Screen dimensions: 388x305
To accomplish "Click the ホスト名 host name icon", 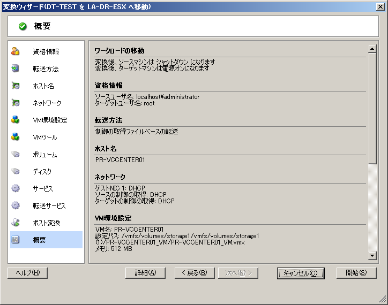I will click(16, 86).
